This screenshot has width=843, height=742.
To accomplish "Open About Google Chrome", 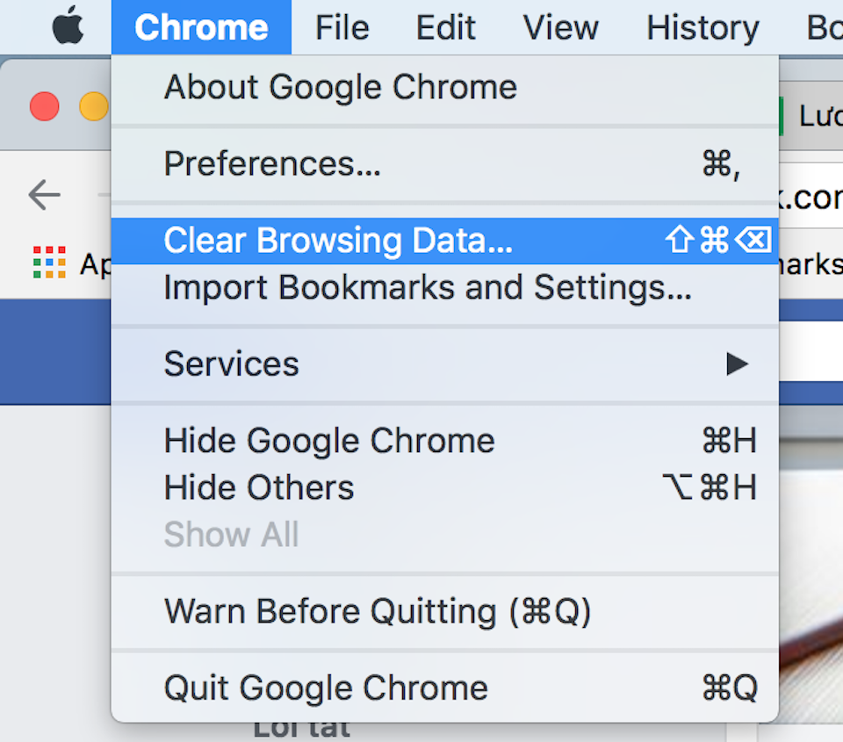I will (x=444, y=87).
